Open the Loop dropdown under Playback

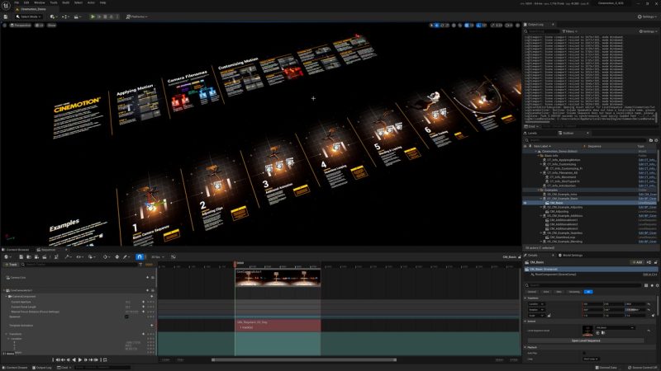[591, 359]
